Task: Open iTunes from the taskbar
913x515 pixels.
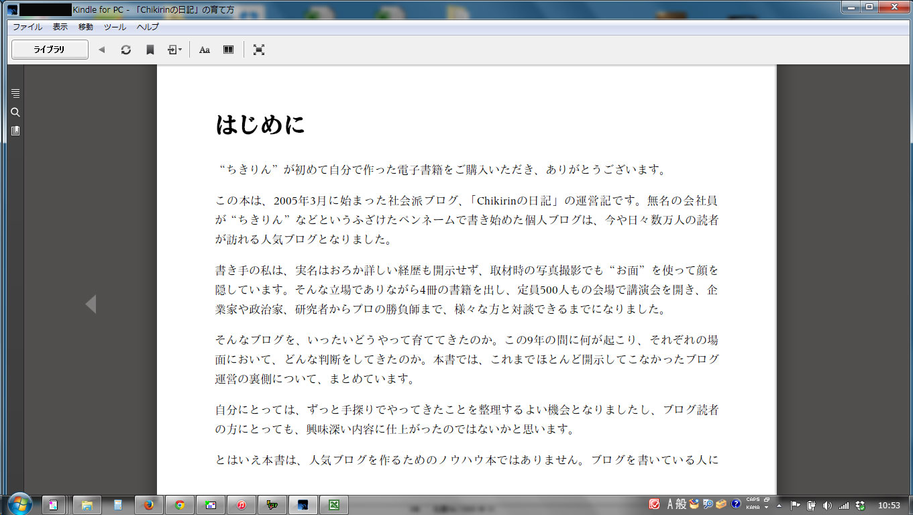Action: point(241,505)
